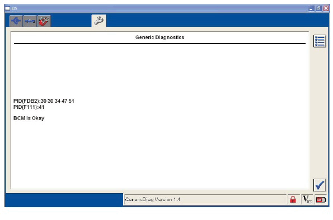
Task: Click the Generic Diagnostics heading
Action: (x=160, y=37)
